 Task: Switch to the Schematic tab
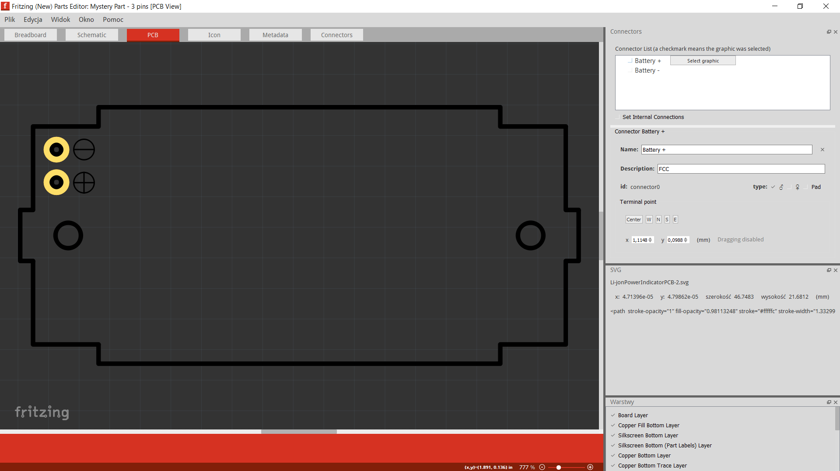click(92, 35)
